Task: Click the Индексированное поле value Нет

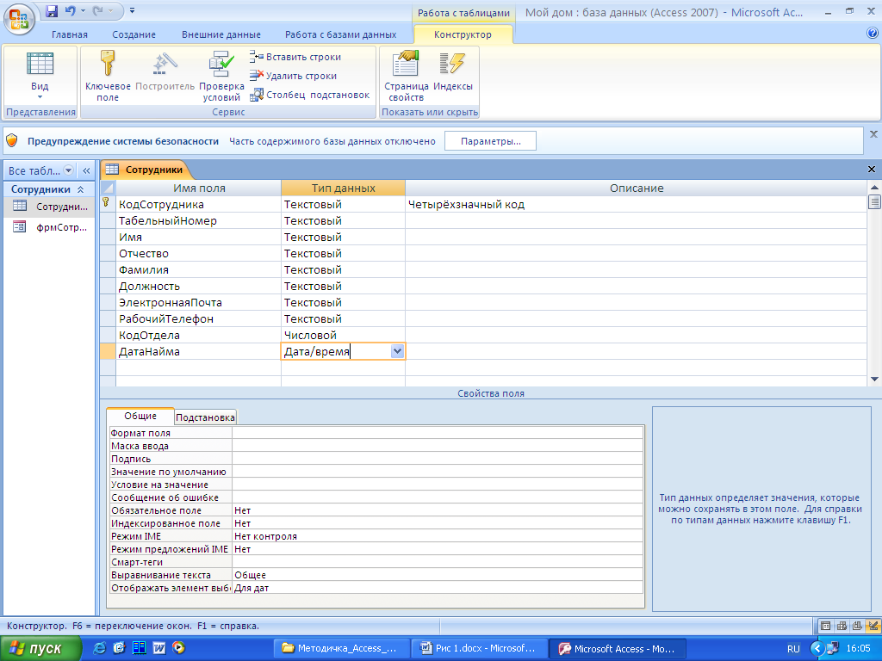Action: coord(437,523)
